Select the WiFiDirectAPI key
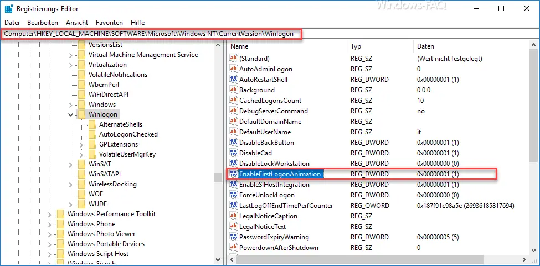Screen dimensions: 540x266 point(108,95)
